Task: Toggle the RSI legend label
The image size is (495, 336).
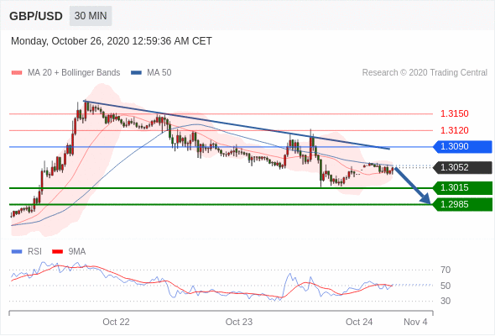Action: (34, 252)
